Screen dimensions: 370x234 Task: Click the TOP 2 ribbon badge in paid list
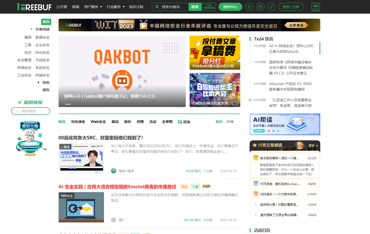pos(256,184)
